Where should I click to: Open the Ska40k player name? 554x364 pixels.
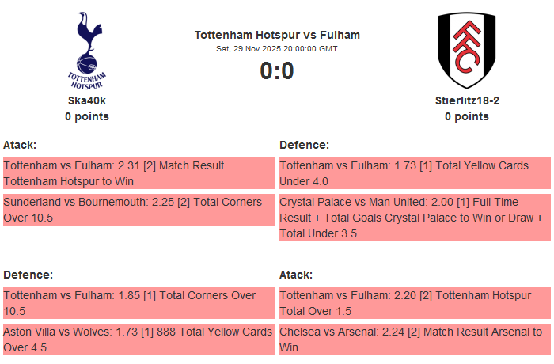[87, 100]
